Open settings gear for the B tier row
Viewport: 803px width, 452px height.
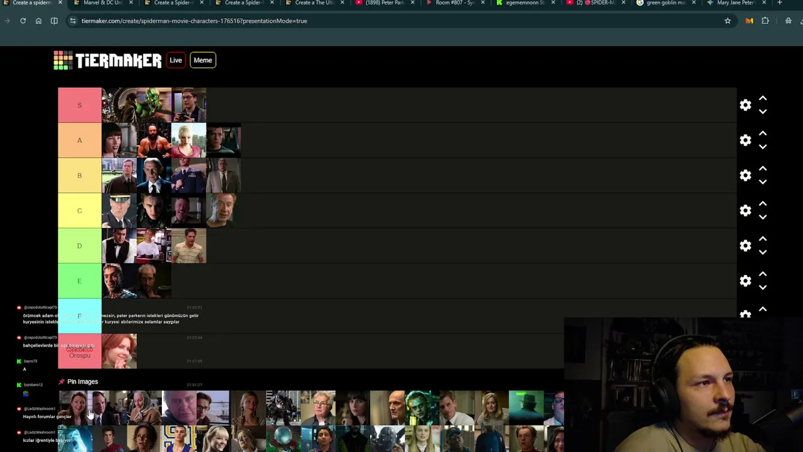point(745,176)
